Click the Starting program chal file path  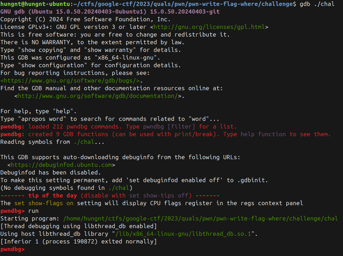tap(200, 218)
